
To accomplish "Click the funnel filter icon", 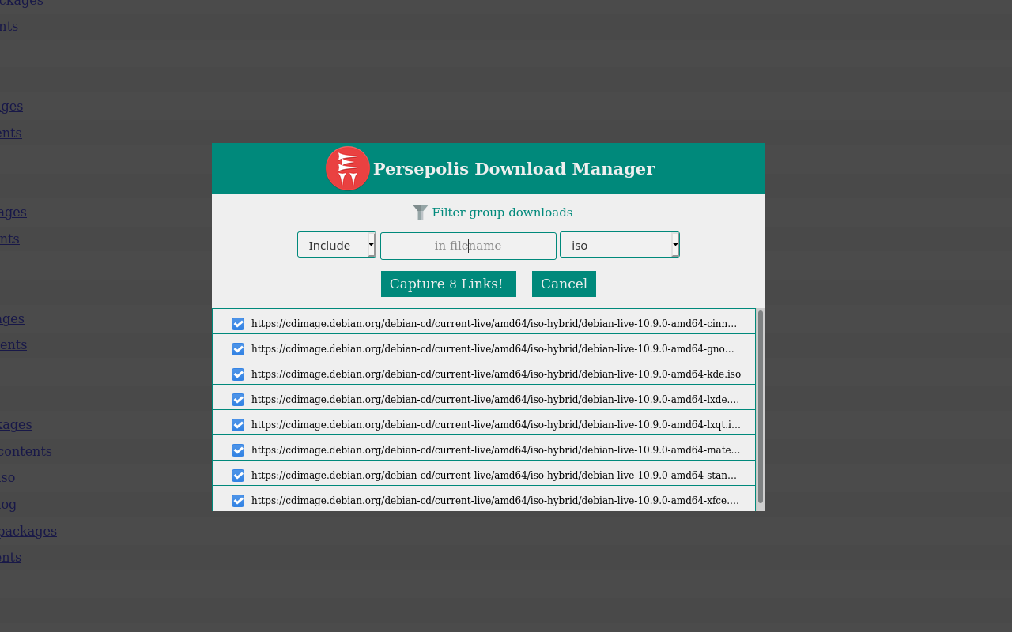I will 419,212.
